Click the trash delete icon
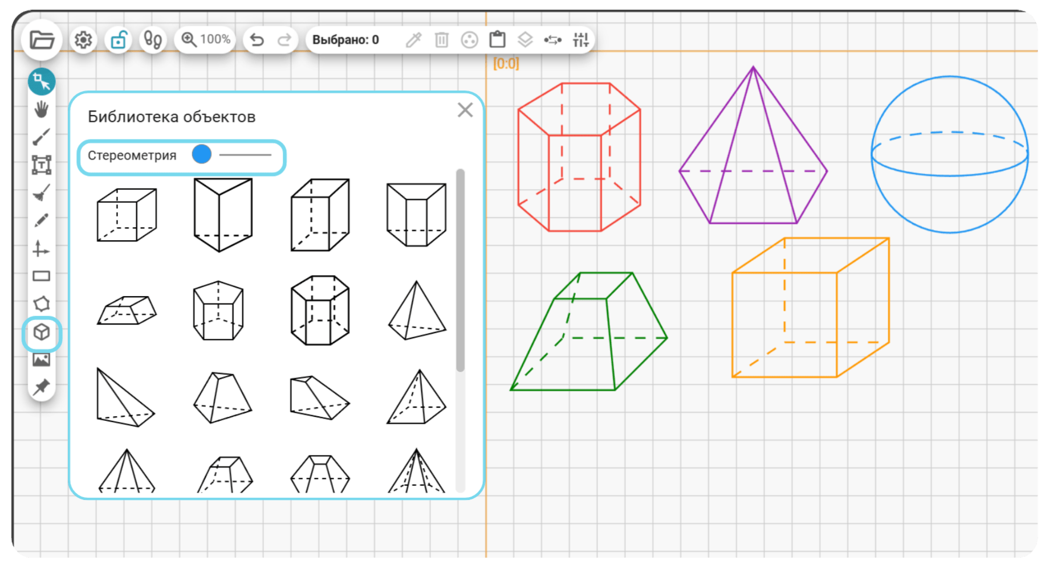This screenshot has height=566, width=1053. tap(441, 40)
